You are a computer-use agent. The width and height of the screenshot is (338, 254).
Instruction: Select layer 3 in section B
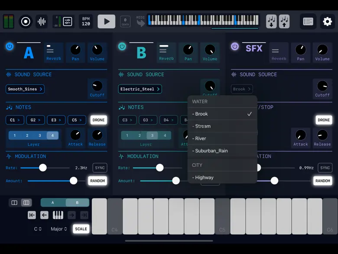152,135
